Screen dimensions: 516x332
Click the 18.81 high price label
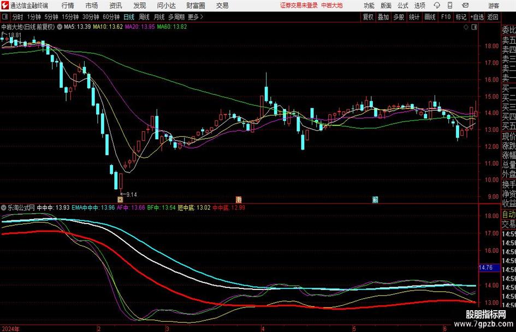point(15,35)
